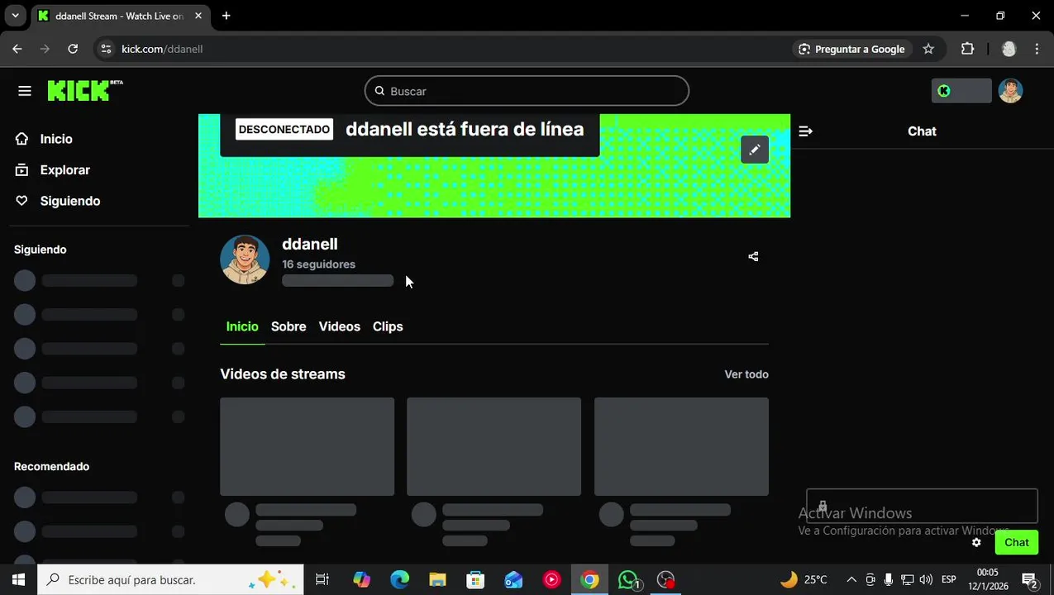Open the Chrome profile icon

coord(1009,49)
